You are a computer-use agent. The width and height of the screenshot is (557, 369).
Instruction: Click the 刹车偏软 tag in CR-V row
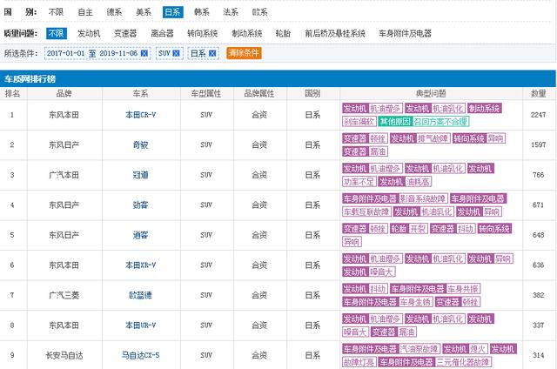(359, 122)
